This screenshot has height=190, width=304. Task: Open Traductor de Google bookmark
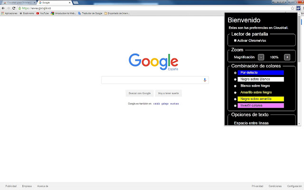90,13
